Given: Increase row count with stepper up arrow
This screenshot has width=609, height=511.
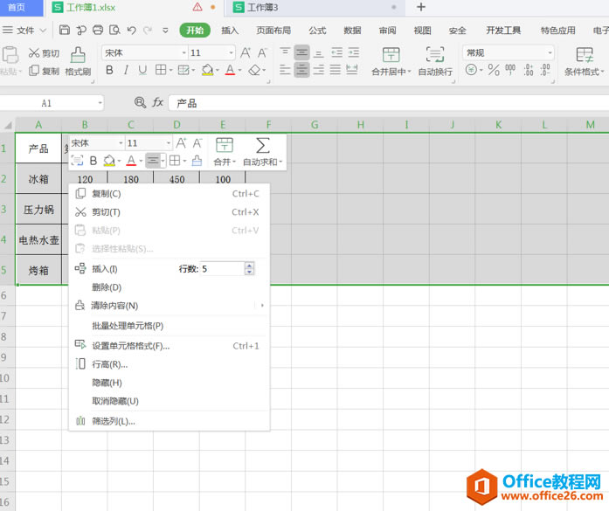Looking at the screenshot, I should pos(249,266).
